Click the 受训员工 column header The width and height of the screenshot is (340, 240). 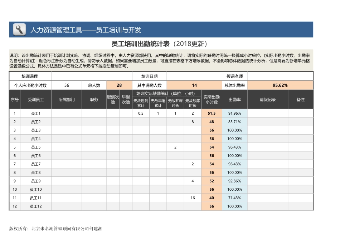[36, 100]
